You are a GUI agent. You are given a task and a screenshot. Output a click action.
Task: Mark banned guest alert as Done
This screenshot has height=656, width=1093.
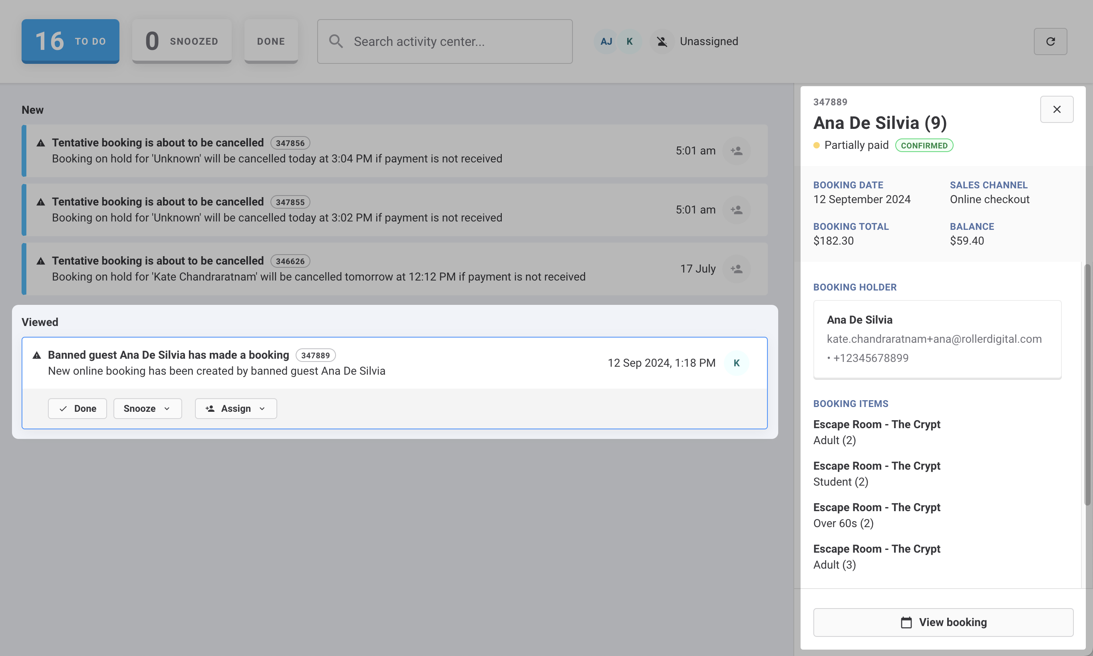(x=78, y=409)
